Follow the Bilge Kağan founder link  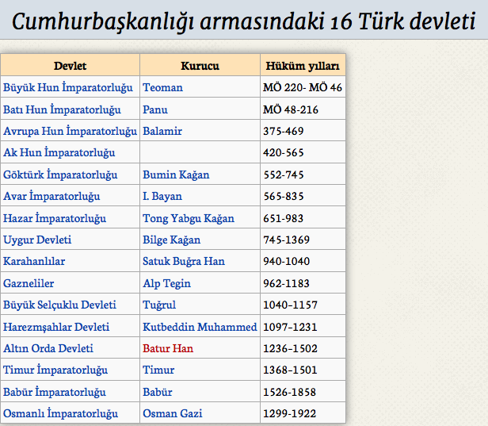[x=172, y=240]
